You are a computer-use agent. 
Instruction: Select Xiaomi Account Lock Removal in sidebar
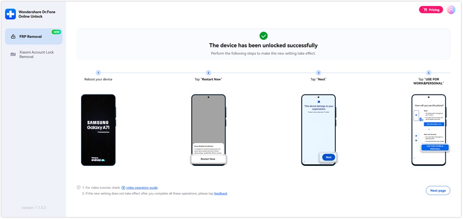(x=34, y=54)
